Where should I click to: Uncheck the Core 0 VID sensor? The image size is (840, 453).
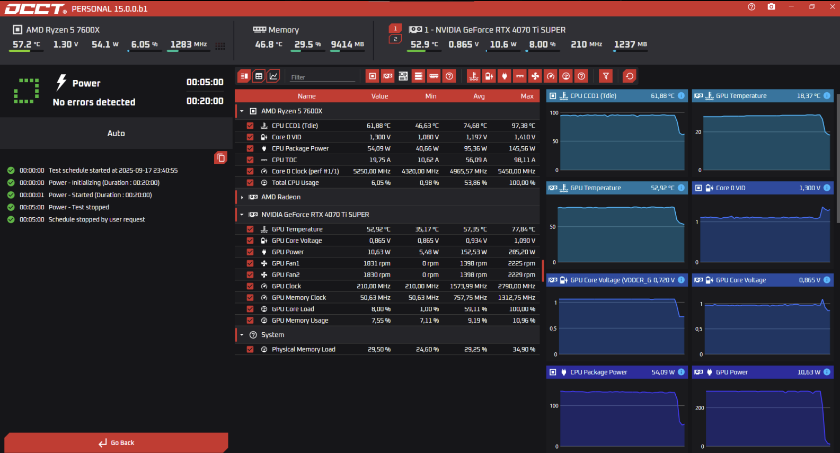[250, 137]
